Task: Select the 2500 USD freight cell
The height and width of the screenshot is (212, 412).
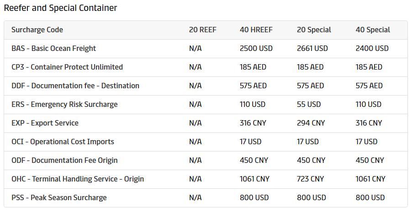Action: pos(255,49)
